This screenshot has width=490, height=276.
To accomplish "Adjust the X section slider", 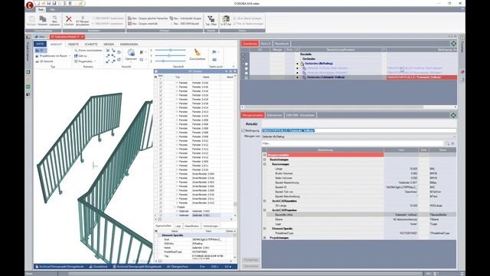I will click(x=171, y=50).
